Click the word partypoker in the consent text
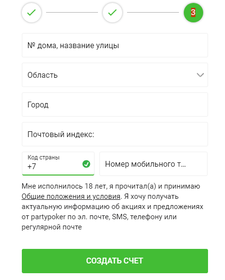The image size is (225, 280). pos(48,217)
